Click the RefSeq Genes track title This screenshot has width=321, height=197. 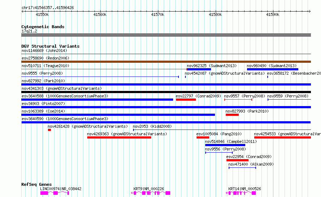click(36, 184)
